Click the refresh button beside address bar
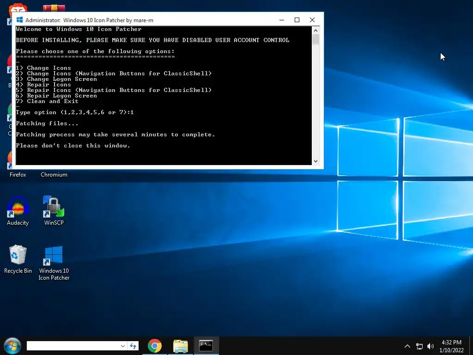 [x=133, y=346]
